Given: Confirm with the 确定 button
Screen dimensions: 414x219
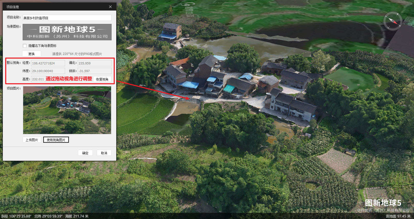Looking at the screenshot, I should (x=85, y=153).
